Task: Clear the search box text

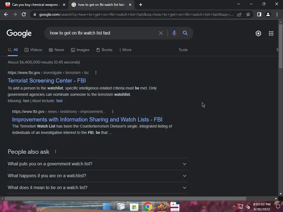Action: [x=161, y=33]
